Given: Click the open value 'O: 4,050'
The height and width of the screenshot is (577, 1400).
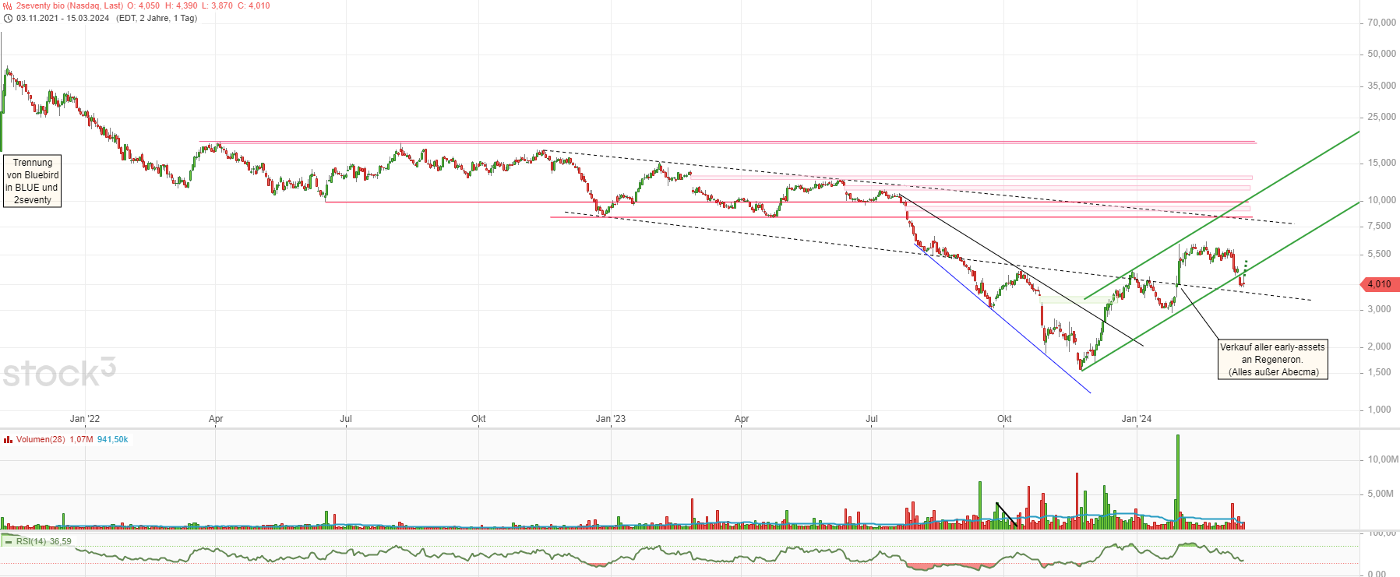Looking at the screenshot, I should [x=143, y=5].
